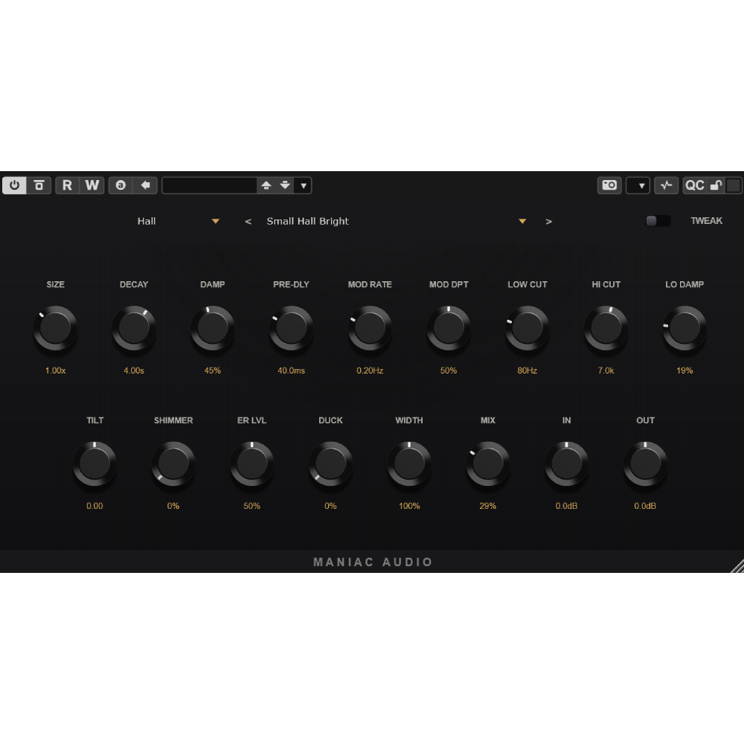Click the SHIMMER knob
This screenshot has height=744, width=744.
pos(173,464)
